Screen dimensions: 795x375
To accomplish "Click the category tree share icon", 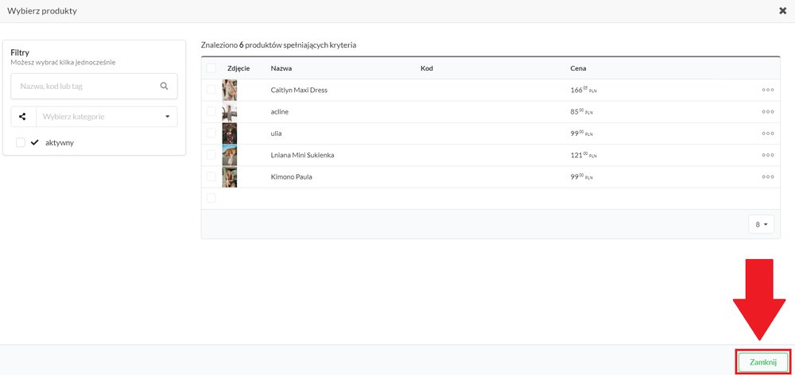I will tap(23, 117).
